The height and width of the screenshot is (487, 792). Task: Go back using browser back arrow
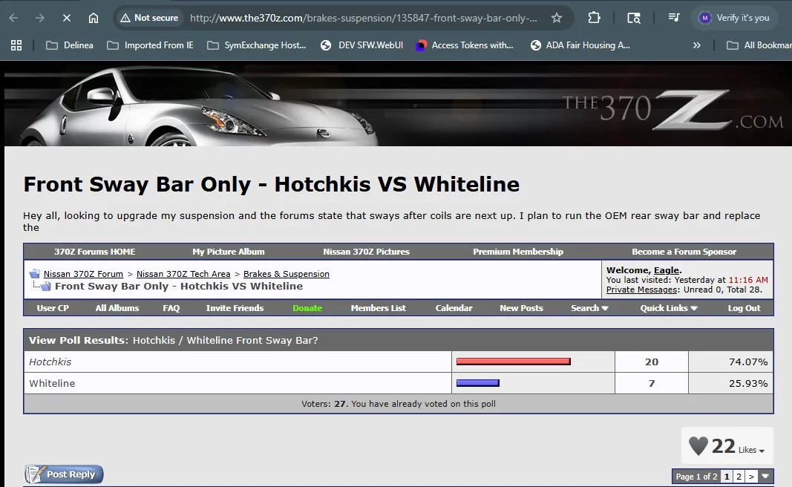[13, 18]
